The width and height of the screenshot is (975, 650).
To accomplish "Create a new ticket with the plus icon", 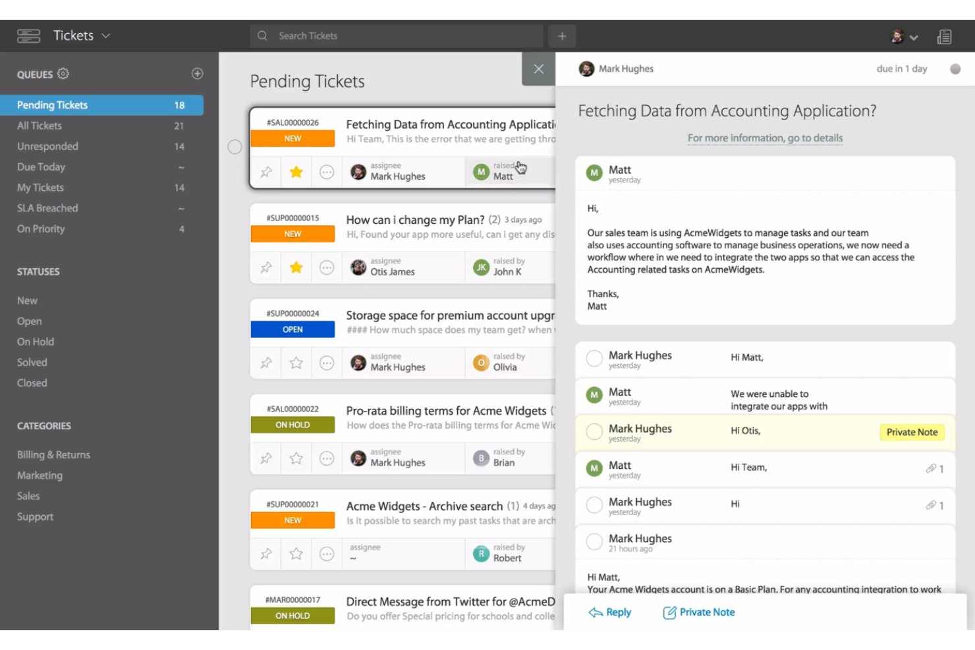I will [562, 36].
